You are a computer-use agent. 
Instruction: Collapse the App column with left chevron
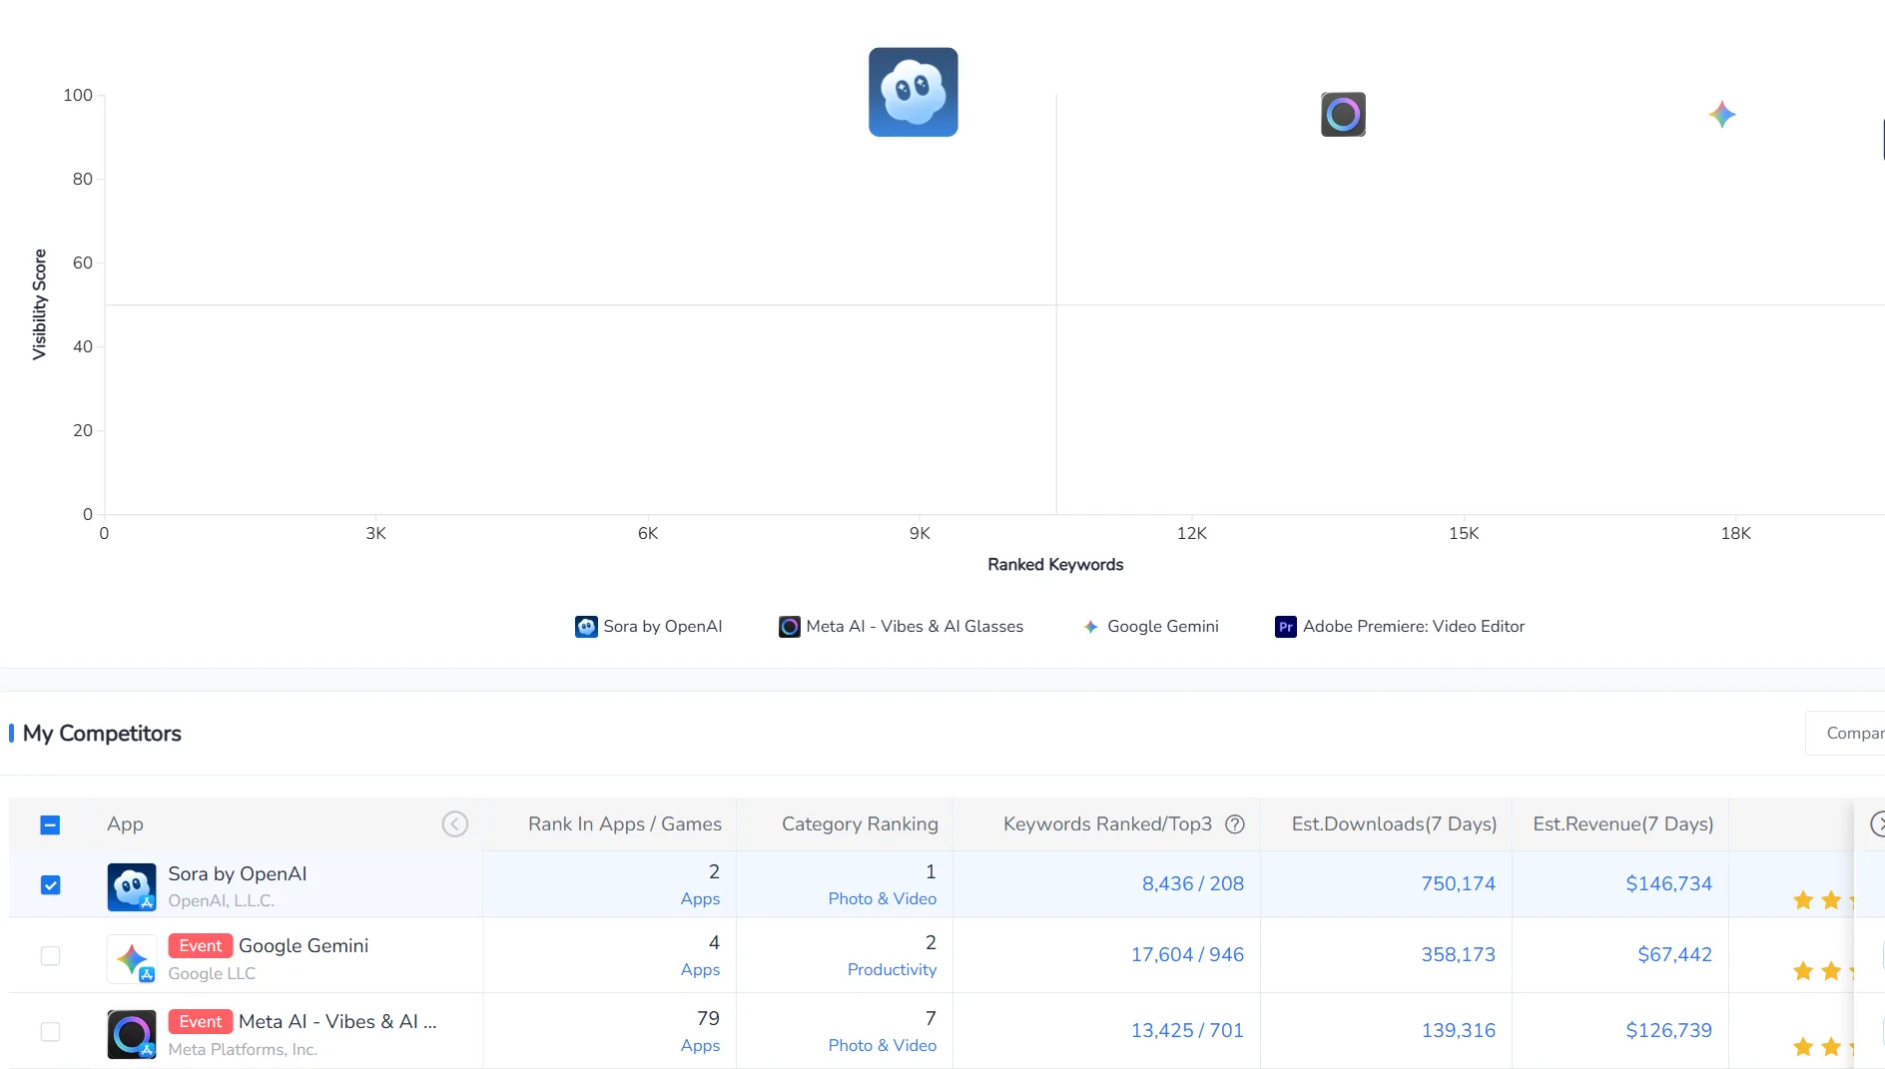(x=454, y=824)
